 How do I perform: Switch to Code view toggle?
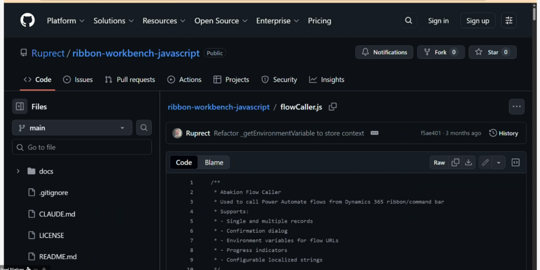pyautogui.click(x=184, y=163)
